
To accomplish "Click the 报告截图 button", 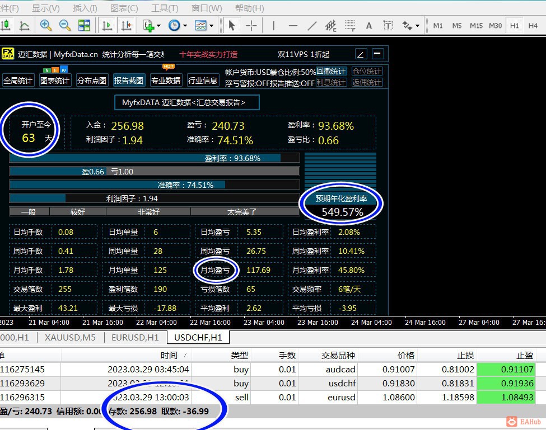I will 128,81.
